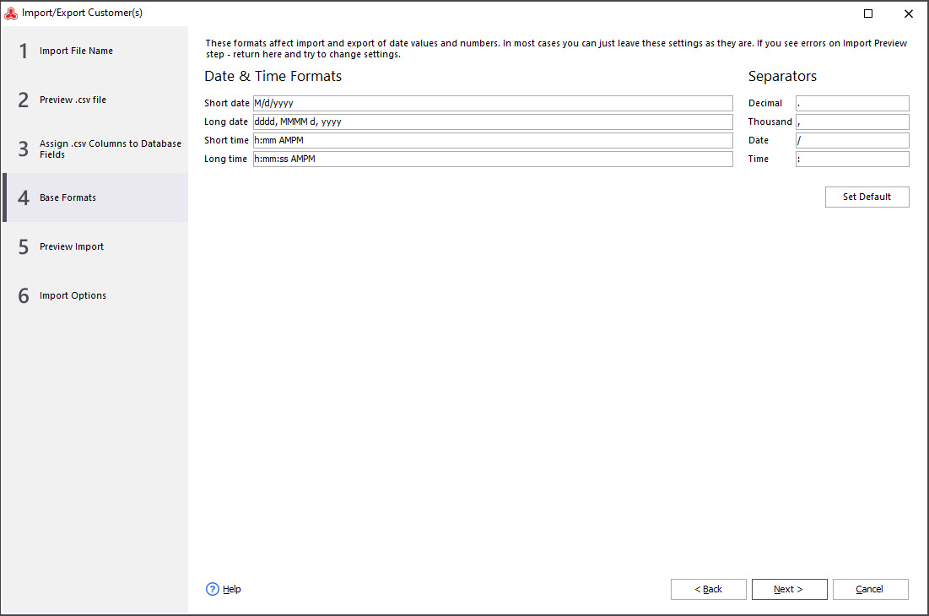
Task: Edit the Long date format field
Action: tap(493, 122)
